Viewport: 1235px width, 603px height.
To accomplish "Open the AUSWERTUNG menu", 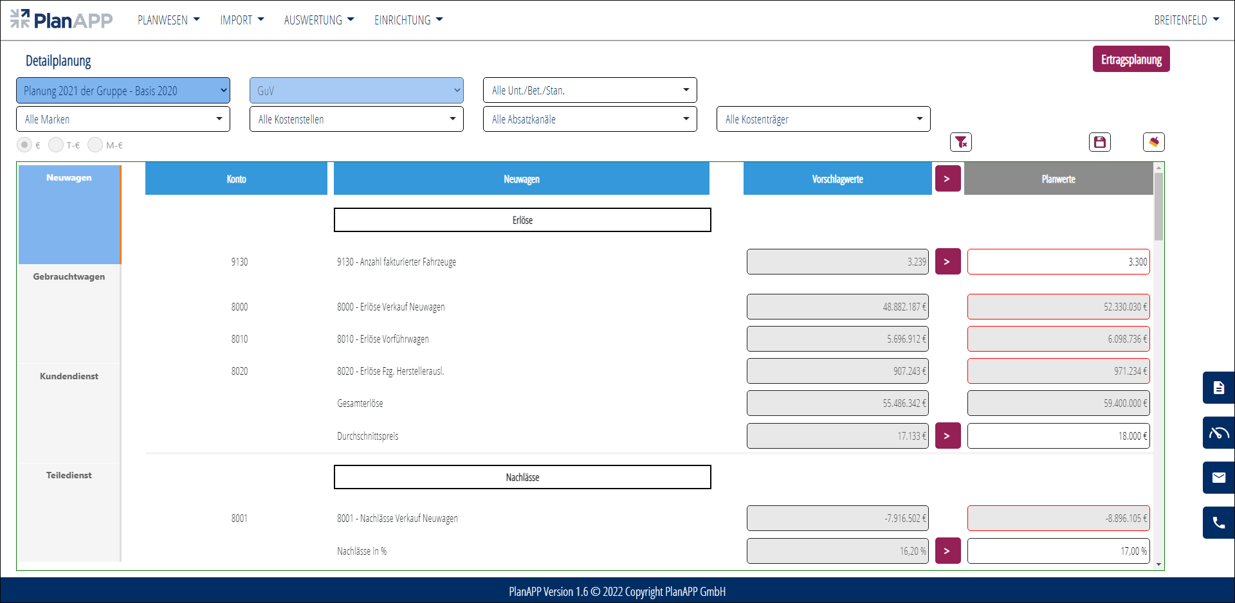I will click(x=318, y=20).
